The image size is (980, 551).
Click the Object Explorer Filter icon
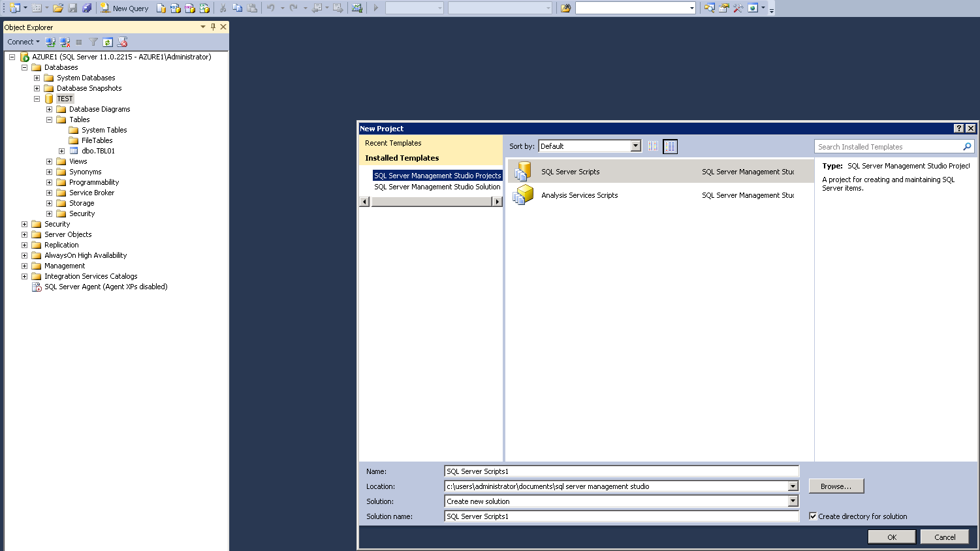pyautogui.click(x=93, y=42)
